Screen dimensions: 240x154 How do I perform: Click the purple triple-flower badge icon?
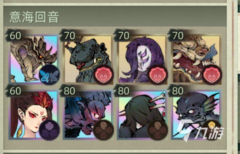49,130
